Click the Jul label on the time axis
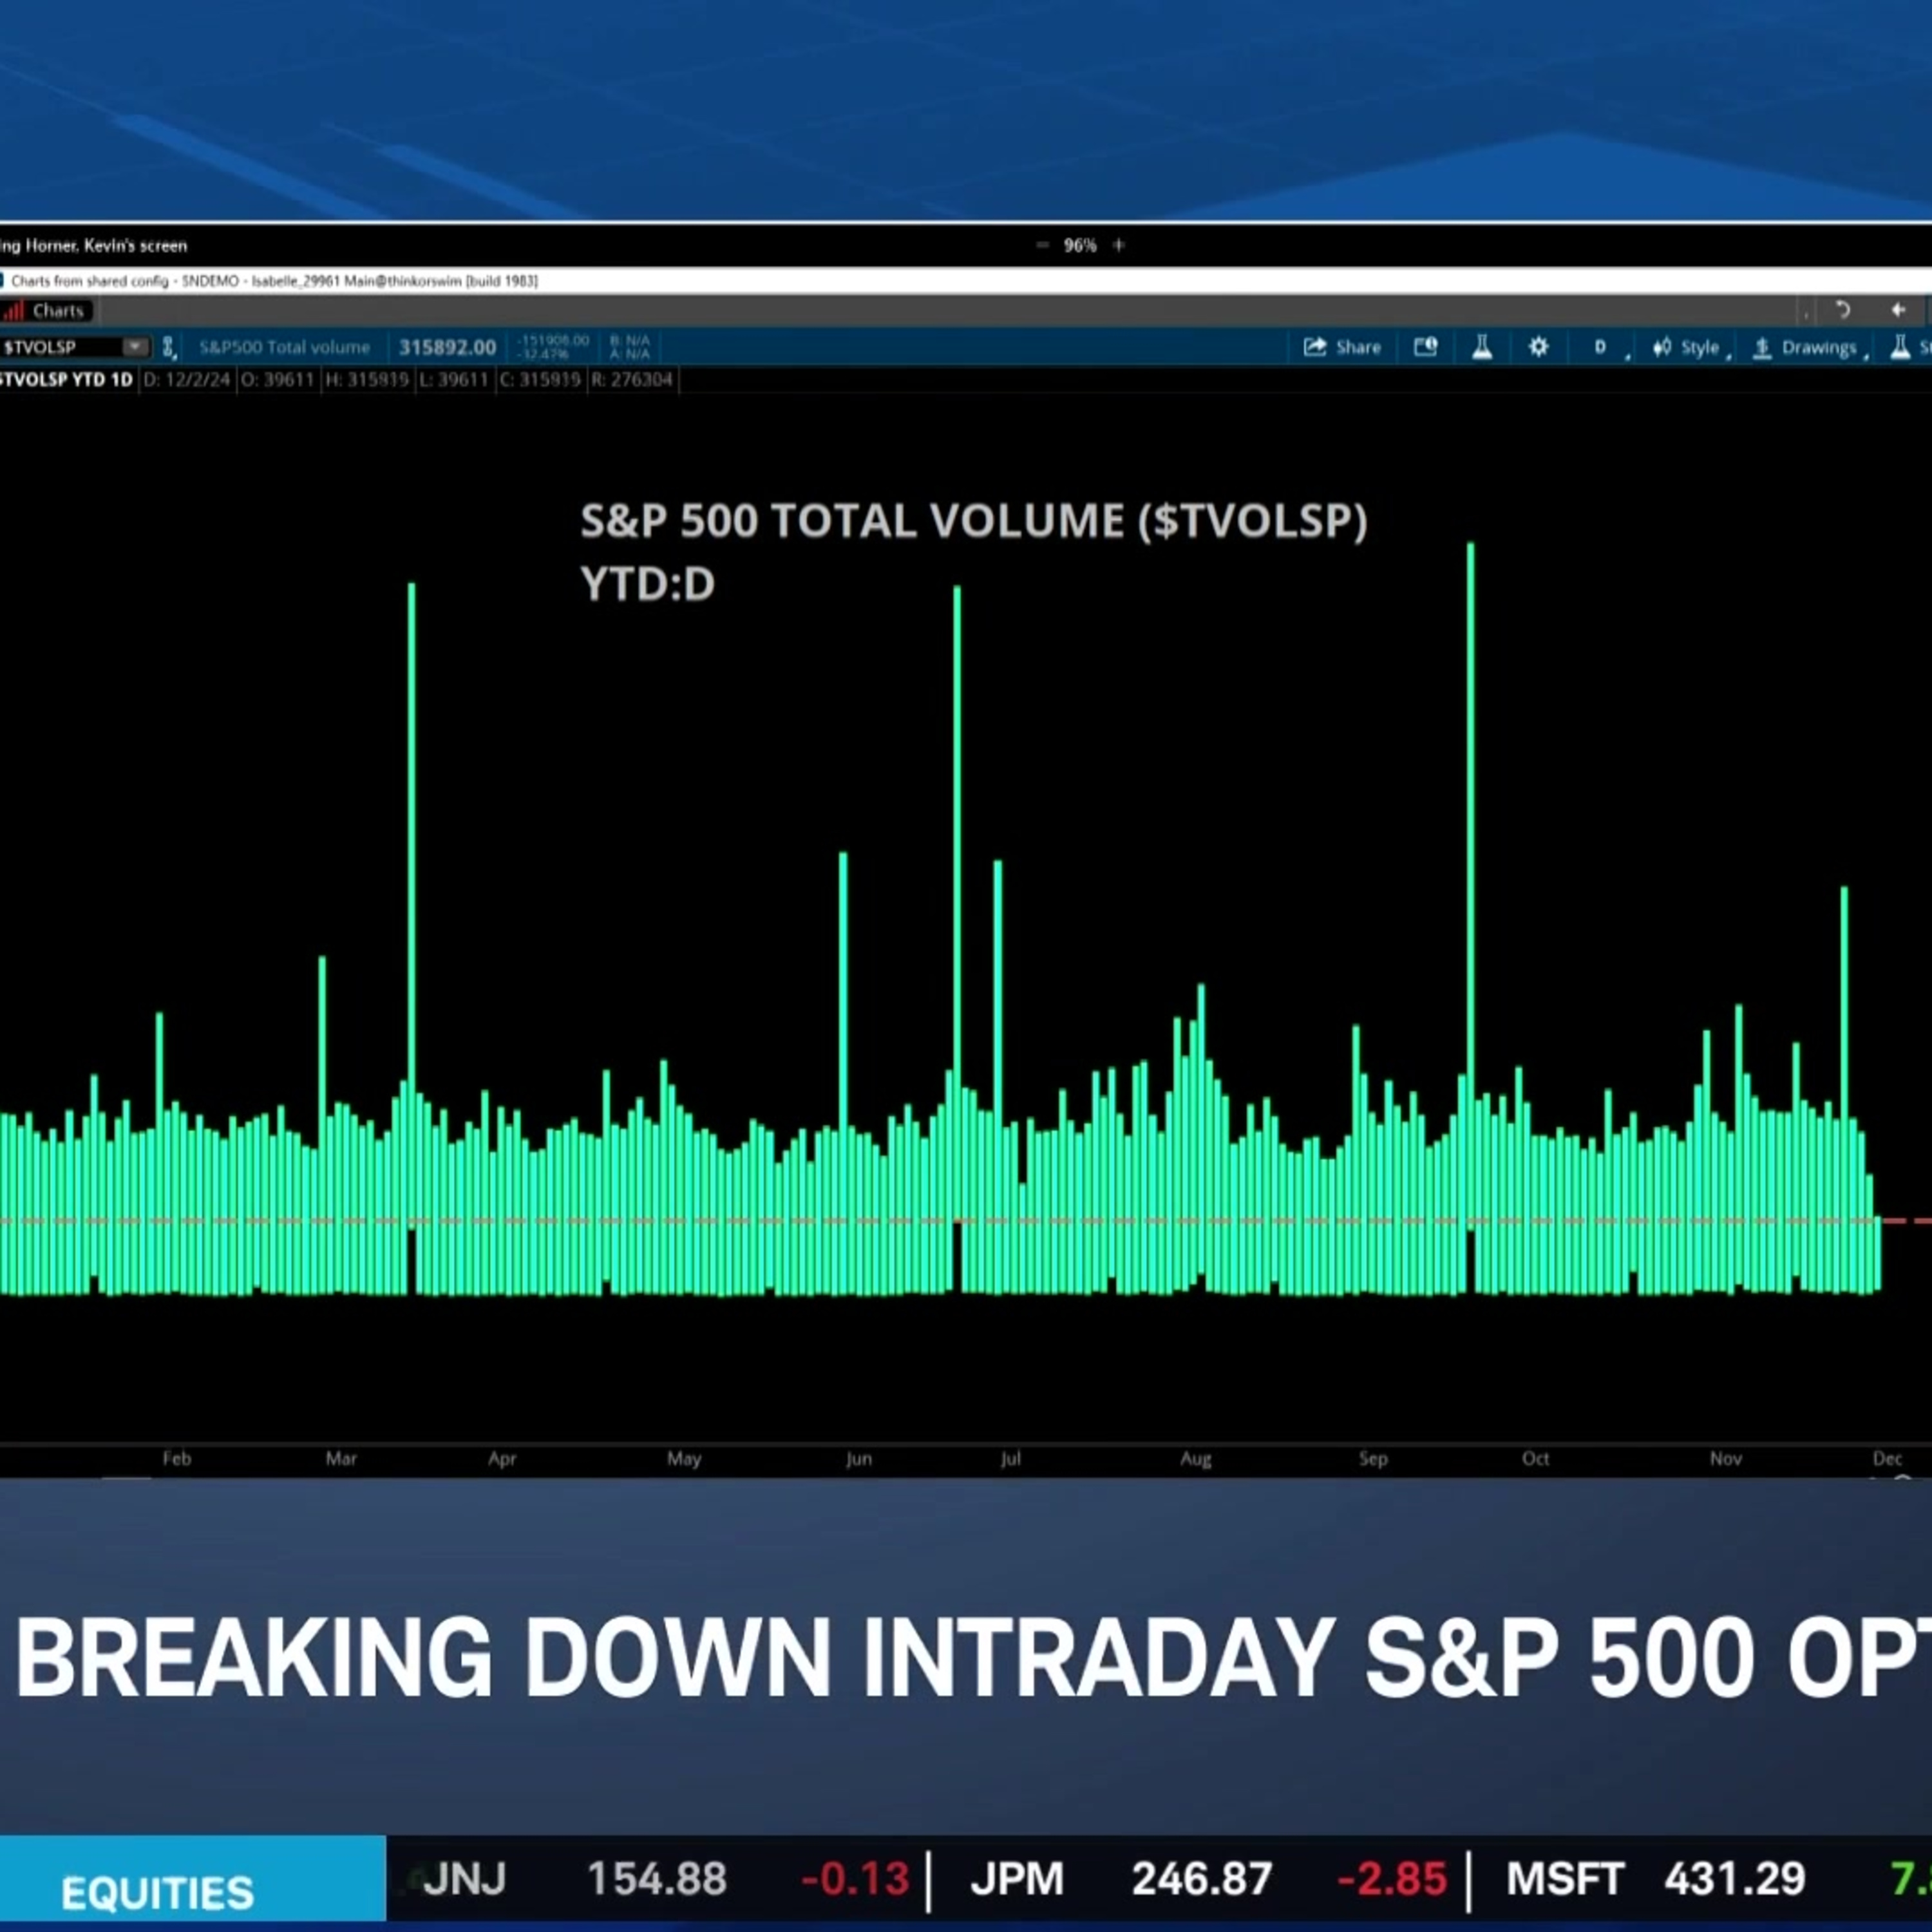Image resolution: width=1932 pixels, height=1932 pixels. [x=1011, y=1458]
